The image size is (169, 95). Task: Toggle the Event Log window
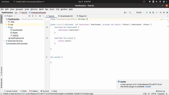pyautogui.click(x=160, y=91)
